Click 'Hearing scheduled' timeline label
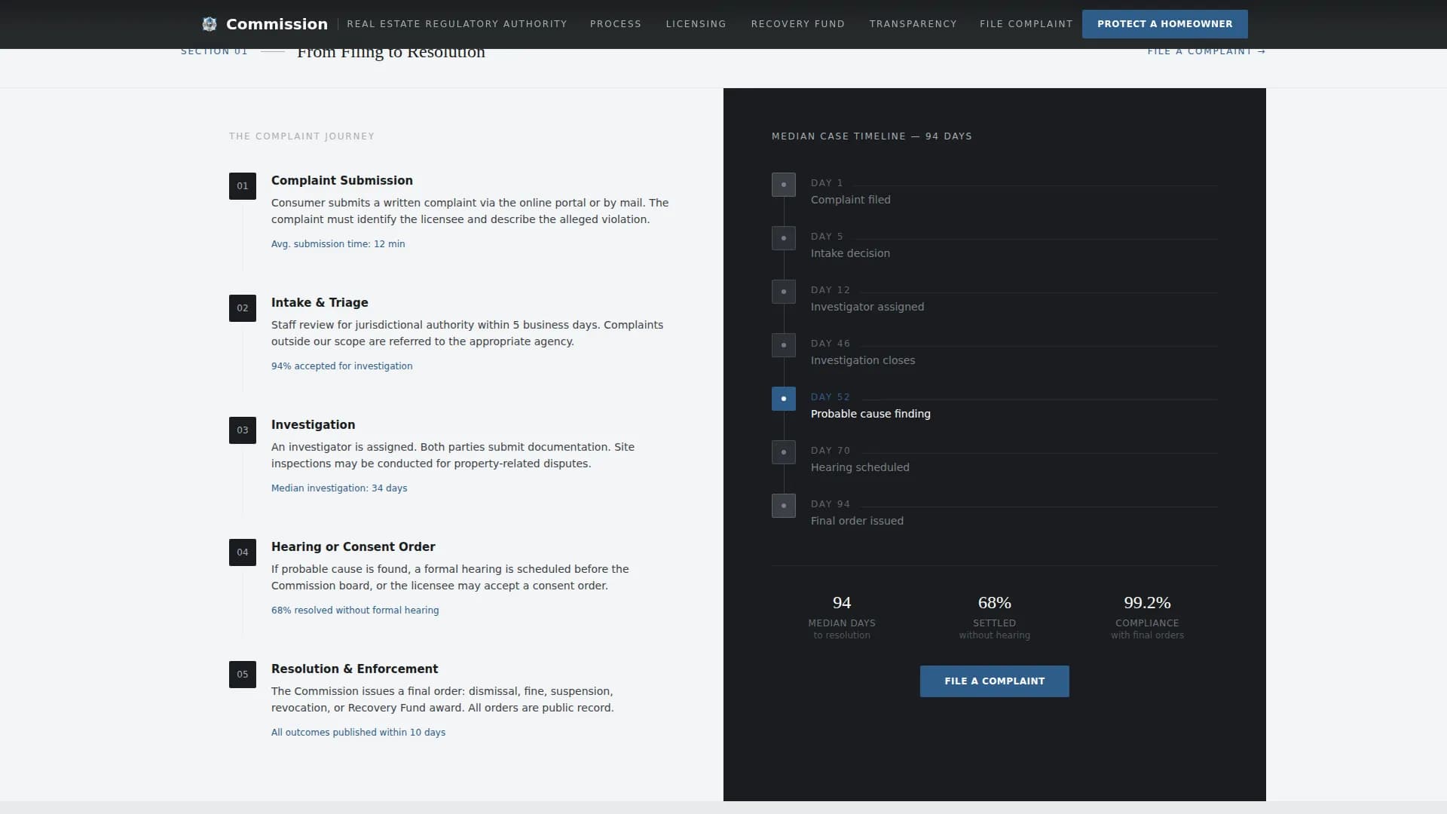 860,467
